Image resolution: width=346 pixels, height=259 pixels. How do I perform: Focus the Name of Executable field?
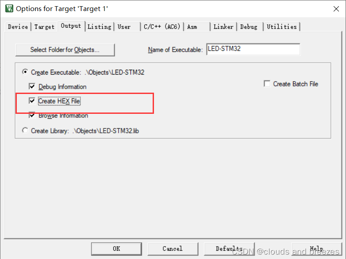[x=253, y=49]
